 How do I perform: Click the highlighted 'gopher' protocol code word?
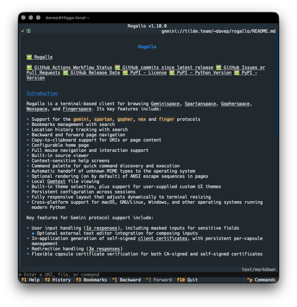point(125,119)
